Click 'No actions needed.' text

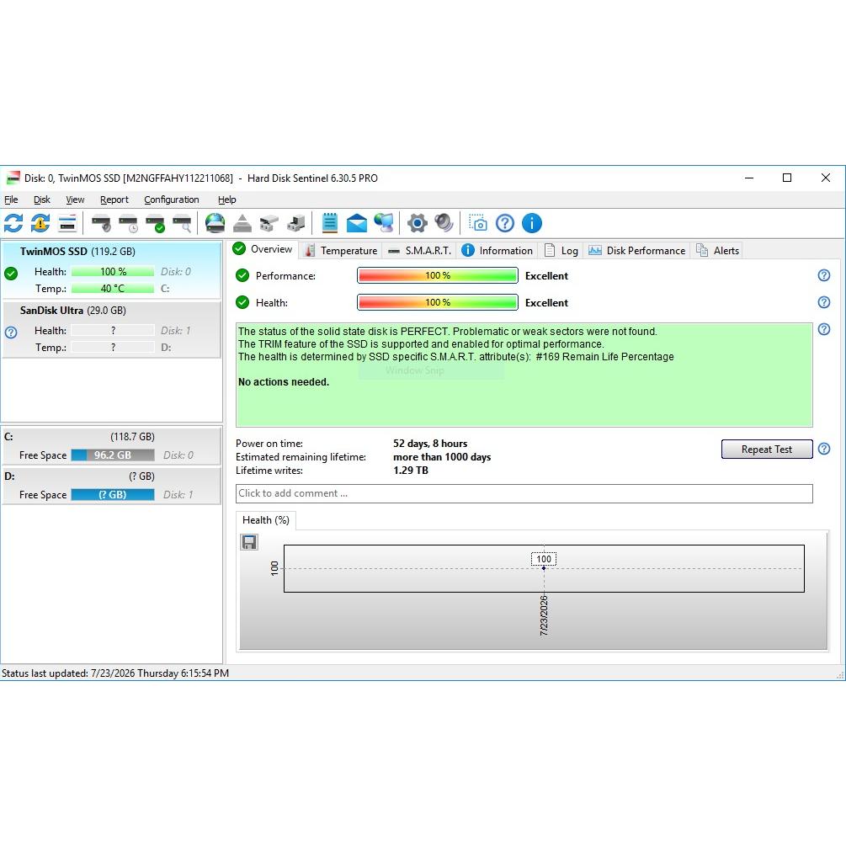tap(283, 382)
